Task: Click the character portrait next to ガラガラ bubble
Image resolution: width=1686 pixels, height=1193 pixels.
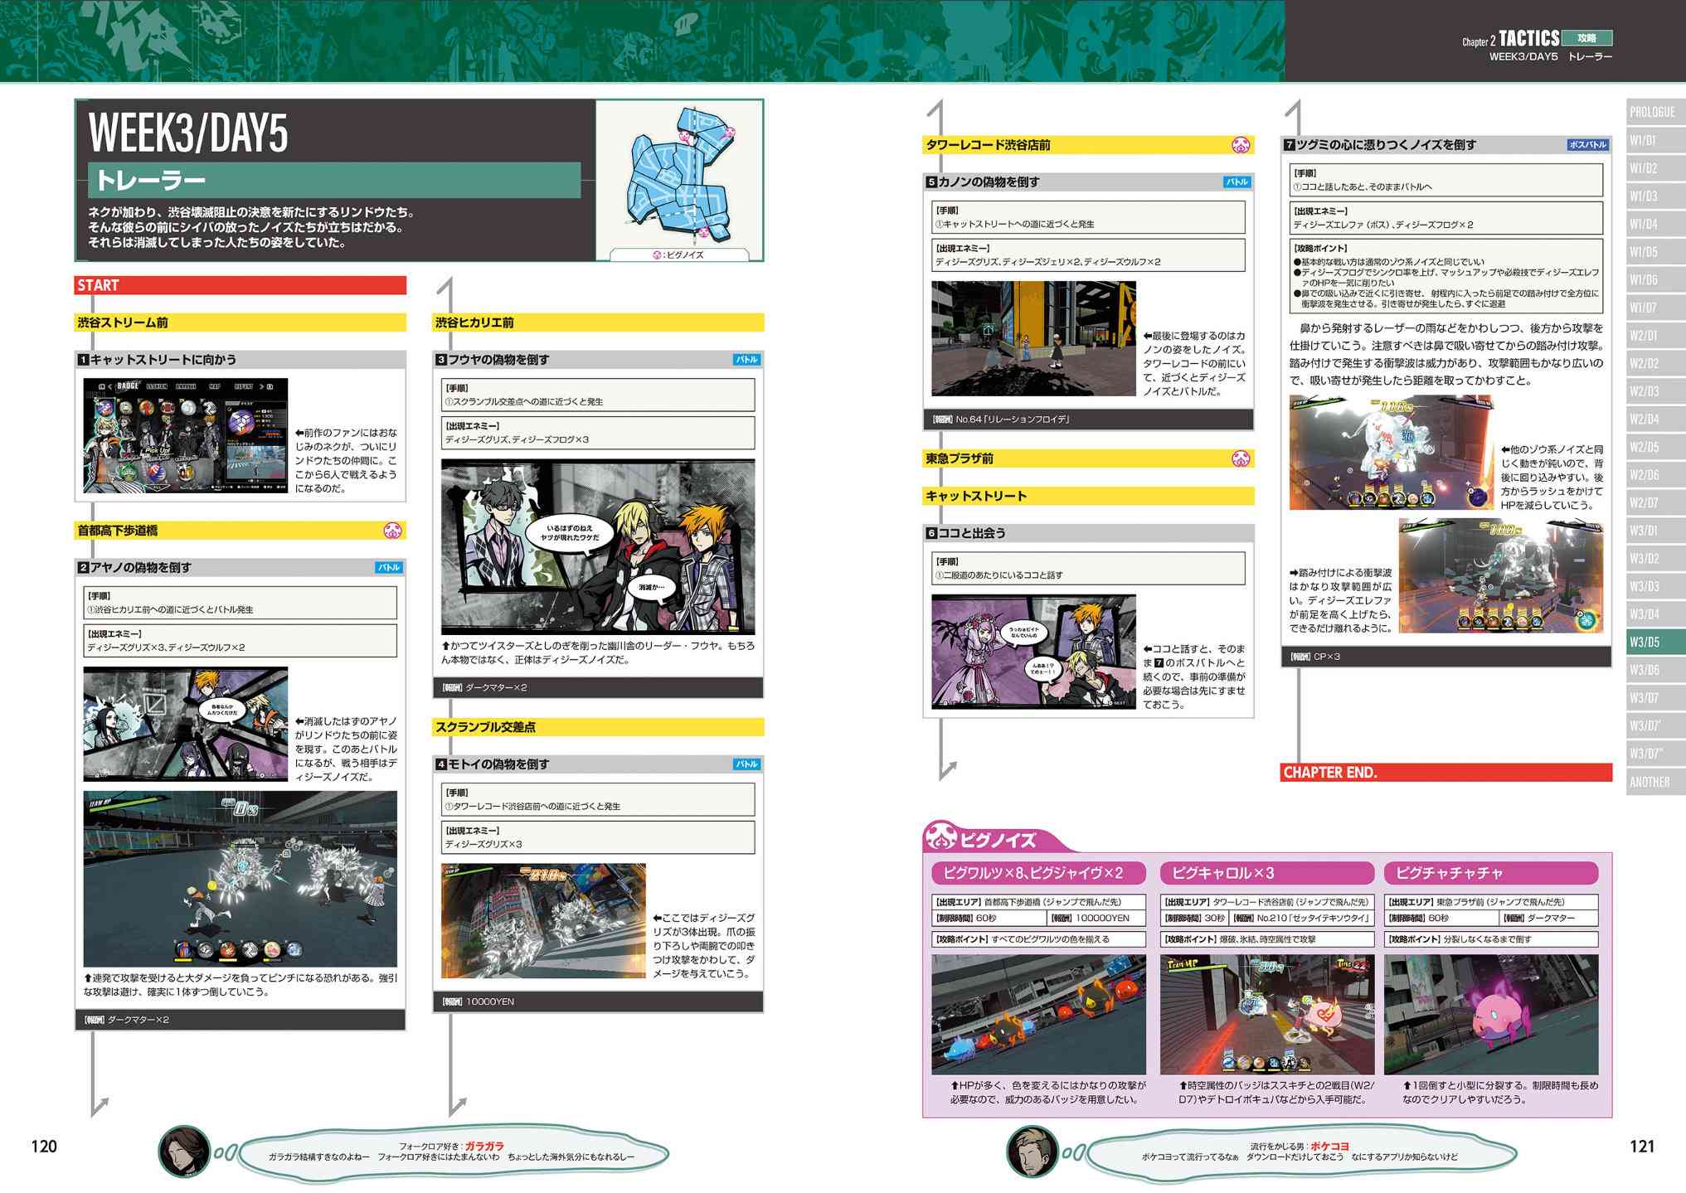Action: (184, 1152)
